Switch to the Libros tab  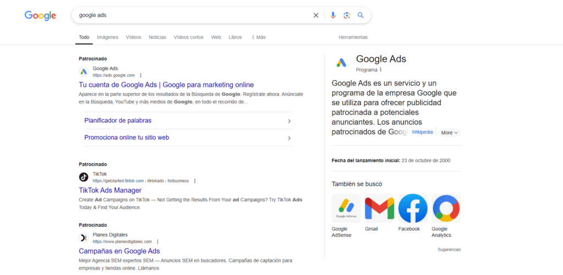click(x=235, y=37)
